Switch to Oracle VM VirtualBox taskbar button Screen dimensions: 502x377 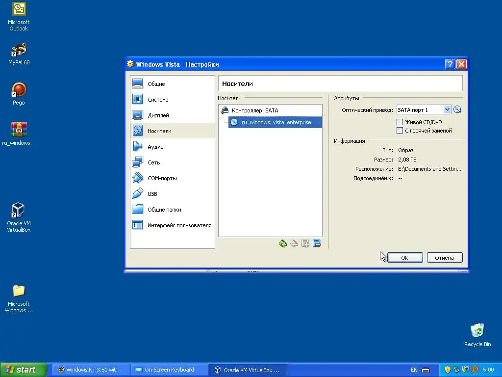pyautogui.click(x=248, y=370)
